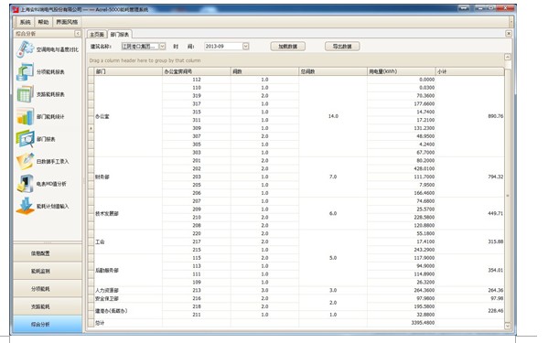Viewport: 548px width, 343px height.
Task: Sort by the 办公室房间号 column header
Action: click(x=197, y=71)
